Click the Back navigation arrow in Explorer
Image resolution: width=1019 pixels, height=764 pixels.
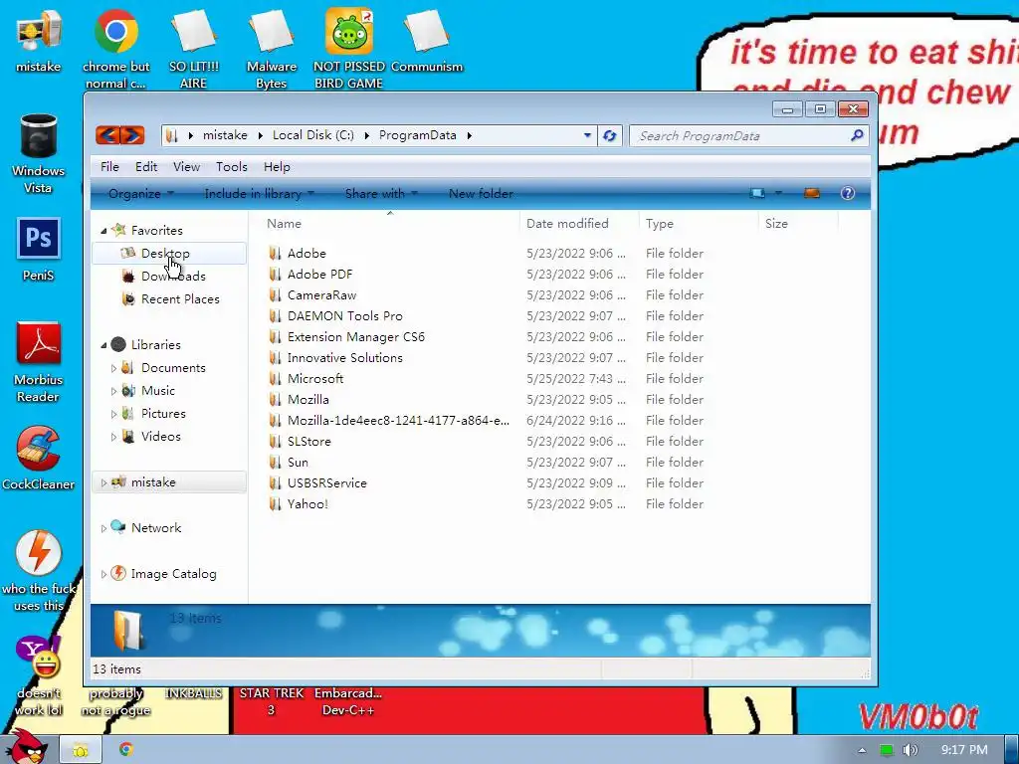pyautogui.click(x=107, y=135)
